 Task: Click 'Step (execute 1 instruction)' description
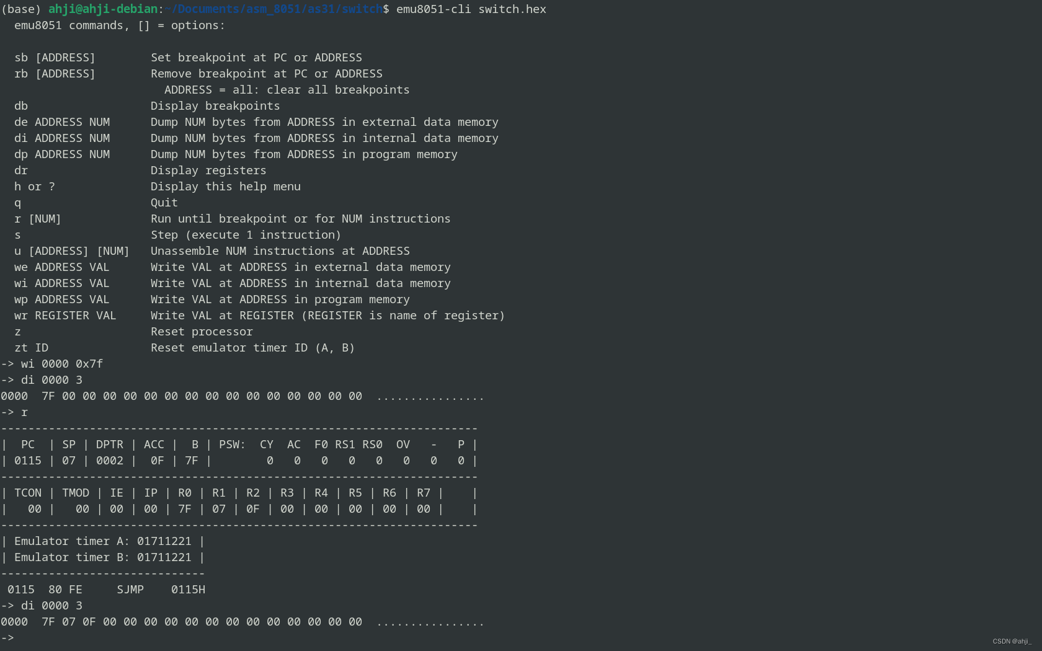246,235
